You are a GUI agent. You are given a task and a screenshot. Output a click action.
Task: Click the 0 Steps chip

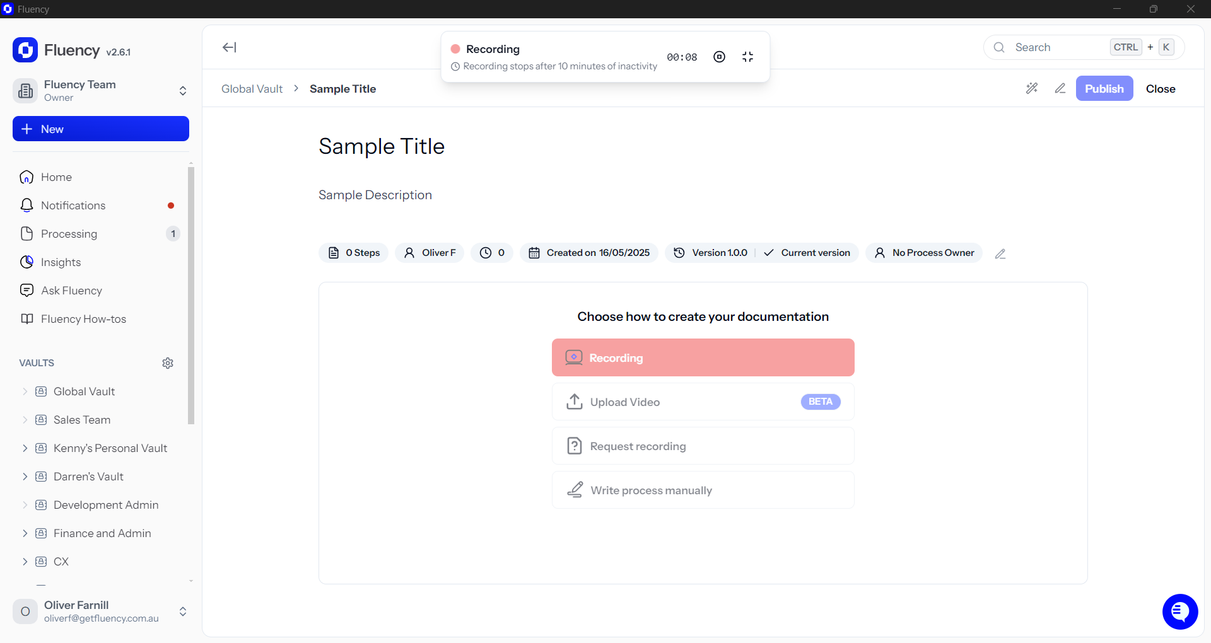354,253
